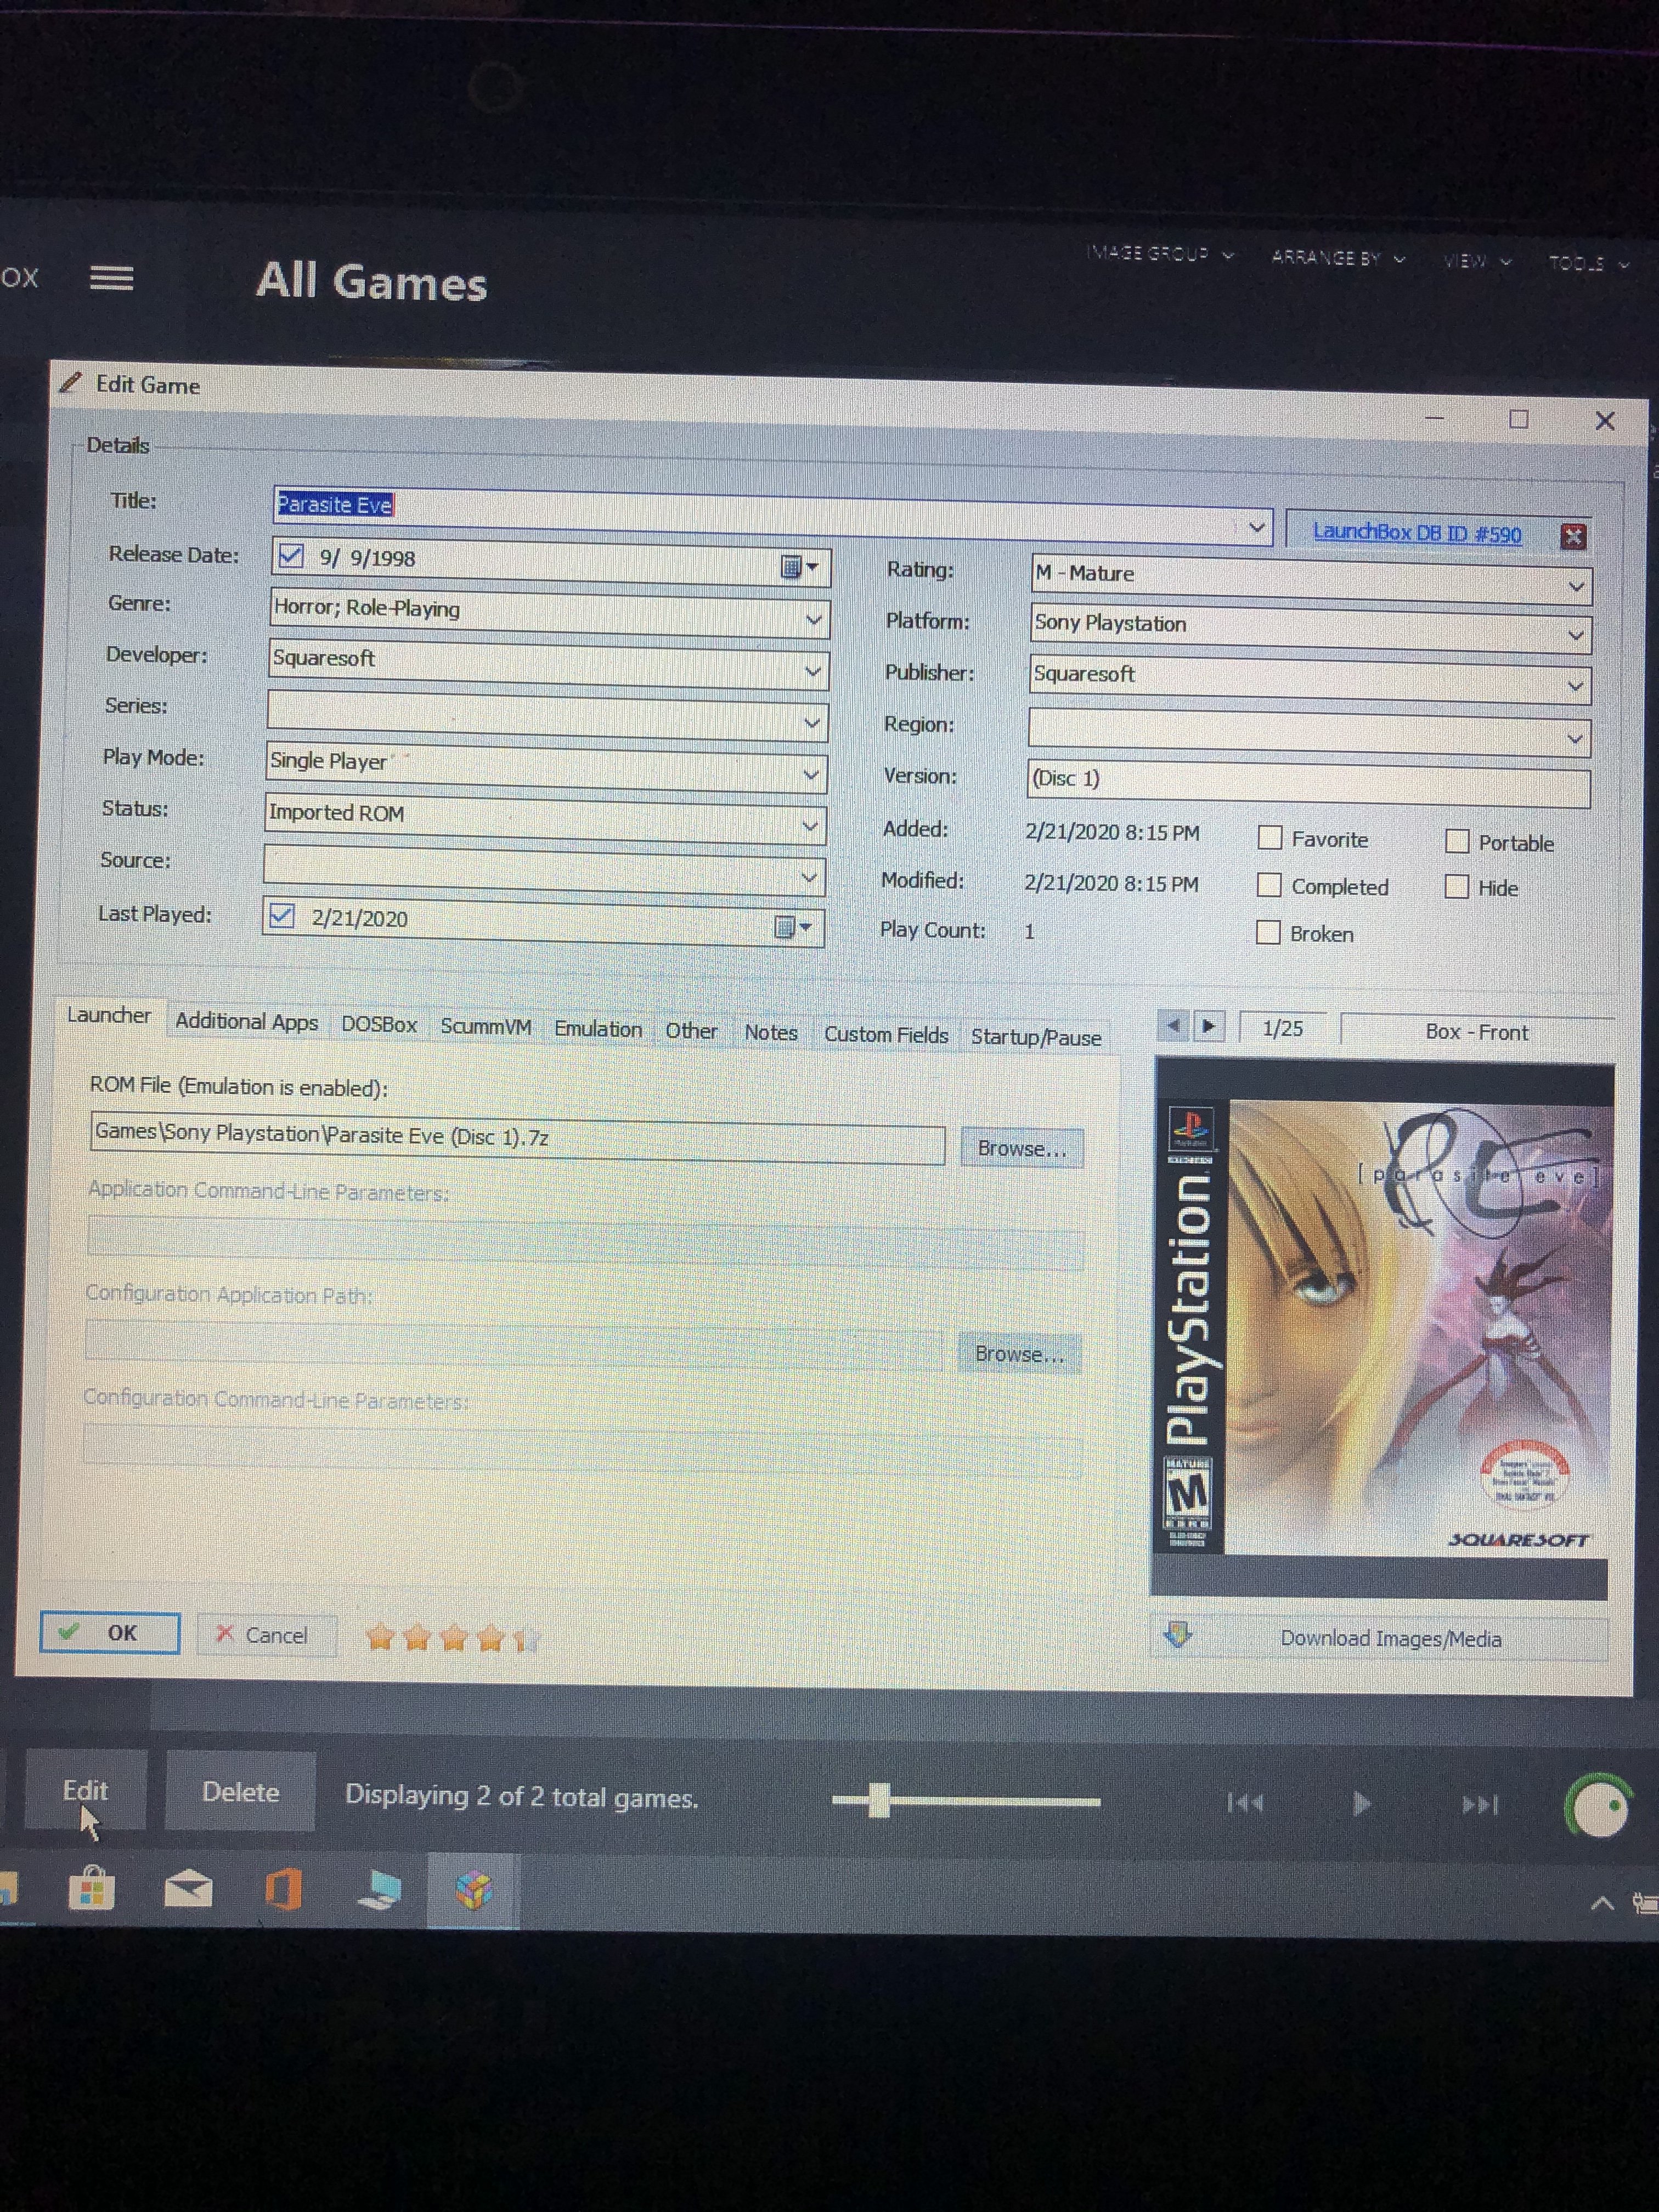The width and height of the screenshot is (1659, 2212).
Task: Open the hamburger menu beside All Games
Action: click(x=111, y=278)
